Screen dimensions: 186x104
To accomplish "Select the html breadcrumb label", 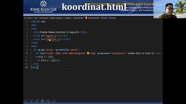I will [x=105, y=18].
